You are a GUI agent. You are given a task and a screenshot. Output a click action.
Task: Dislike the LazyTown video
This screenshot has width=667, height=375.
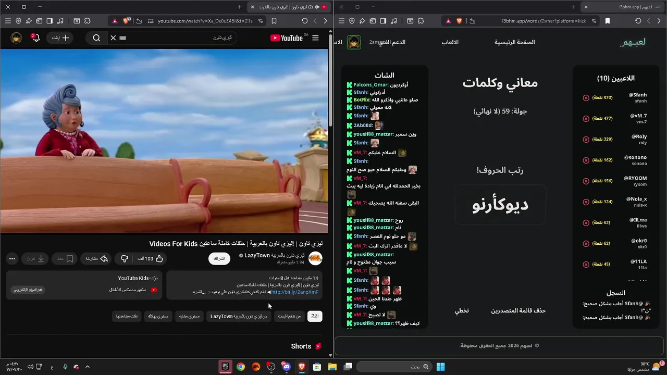point(124,259)
